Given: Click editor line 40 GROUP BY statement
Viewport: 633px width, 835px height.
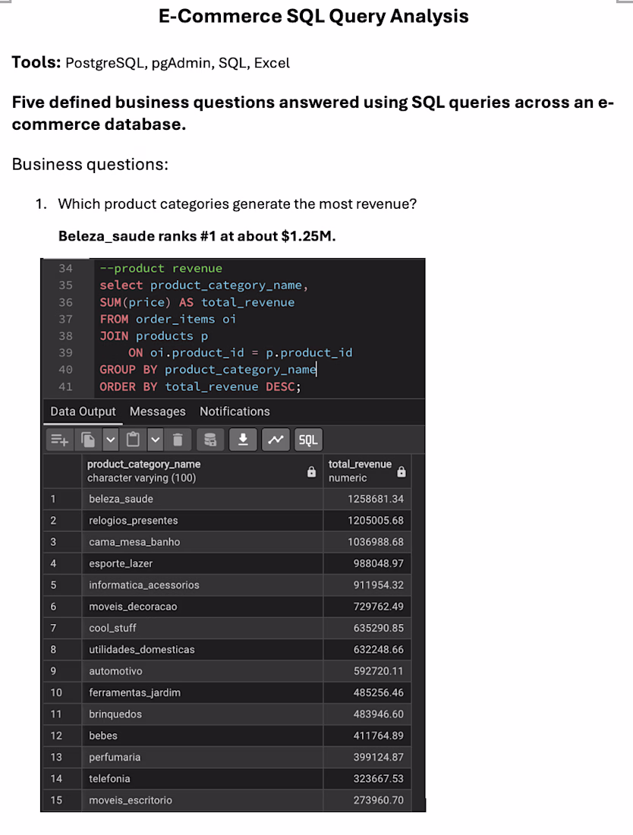Looking at the screenshot, I should [x=208, y=370].
